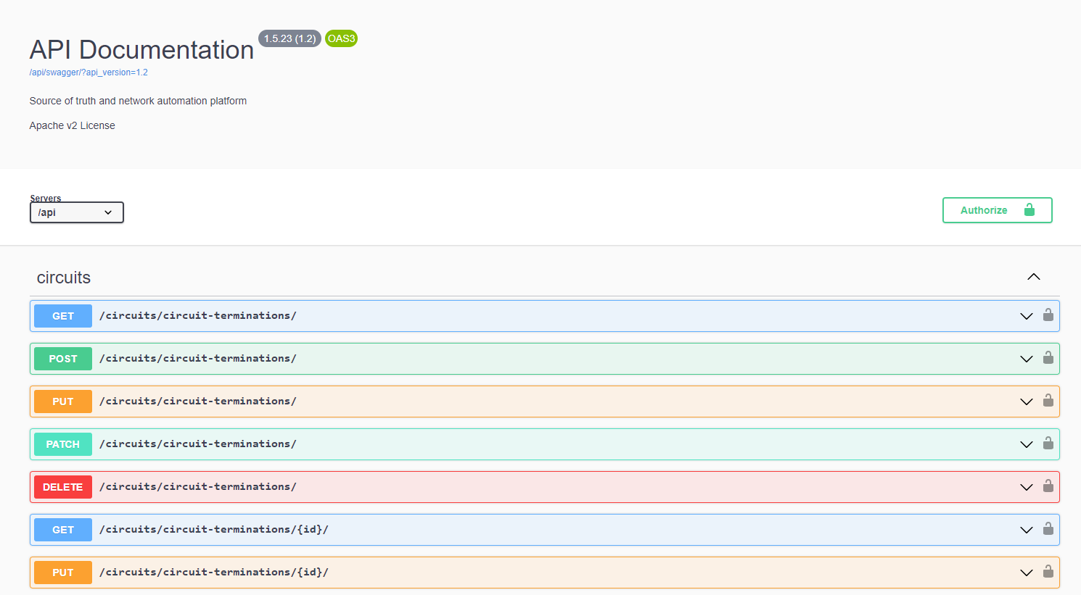Open the Servers dropdown showing /api
The image size is (1081, 595).
pyautogui.click(x=76, y=212)
